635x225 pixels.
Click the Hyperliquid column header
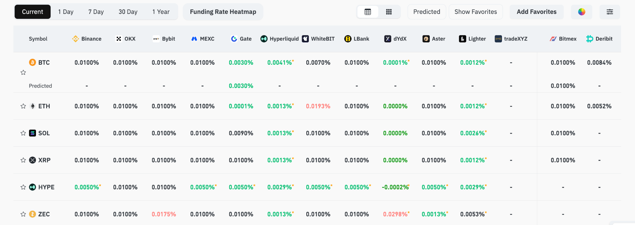pyautogui.click(x=280, y=39)
